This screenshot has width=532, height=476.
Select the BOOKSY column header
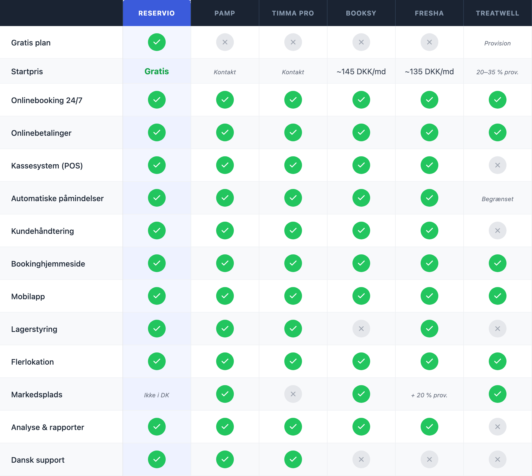coord(361,13)
